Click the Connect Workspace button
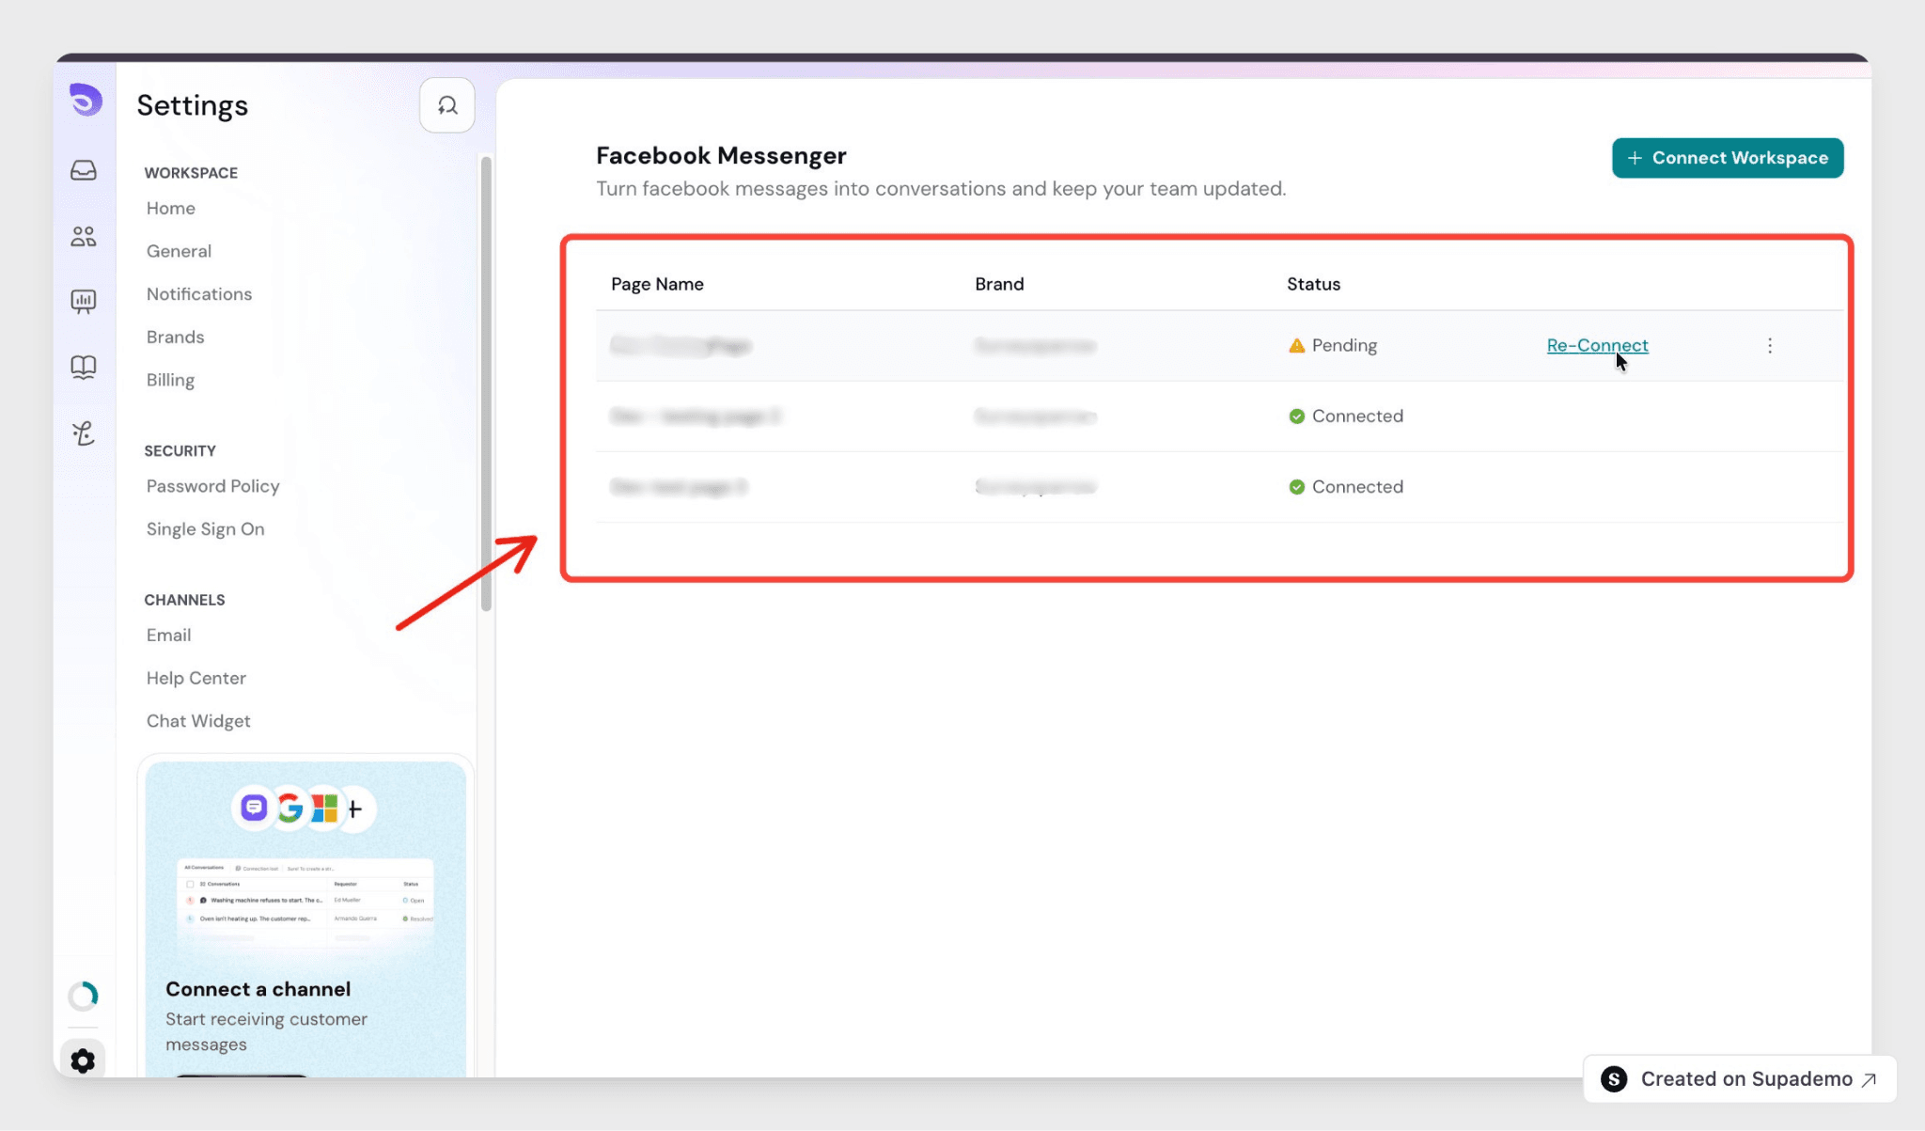Image resolution: width=1925 pixels, height=1131 pixels. [1728, 158]
